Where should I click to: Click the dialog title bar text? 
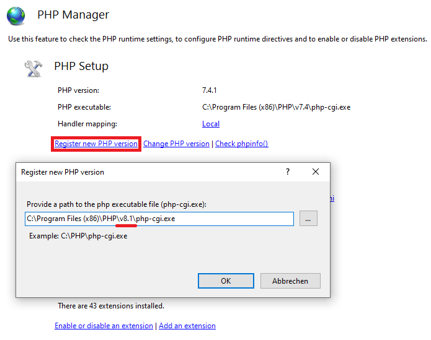tap(63, 172)
